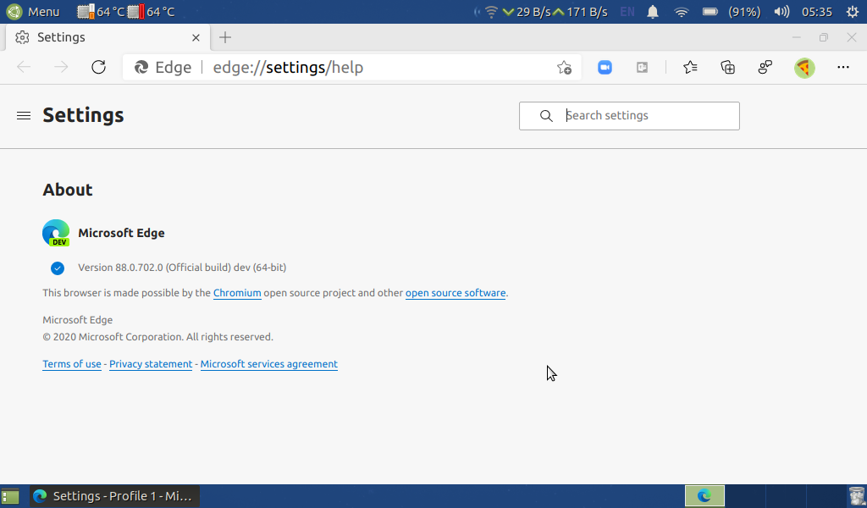Click the send feedback icon
The height and width of the screenshot is (508, 867).
pyautogui.click(x=765, y=67)
